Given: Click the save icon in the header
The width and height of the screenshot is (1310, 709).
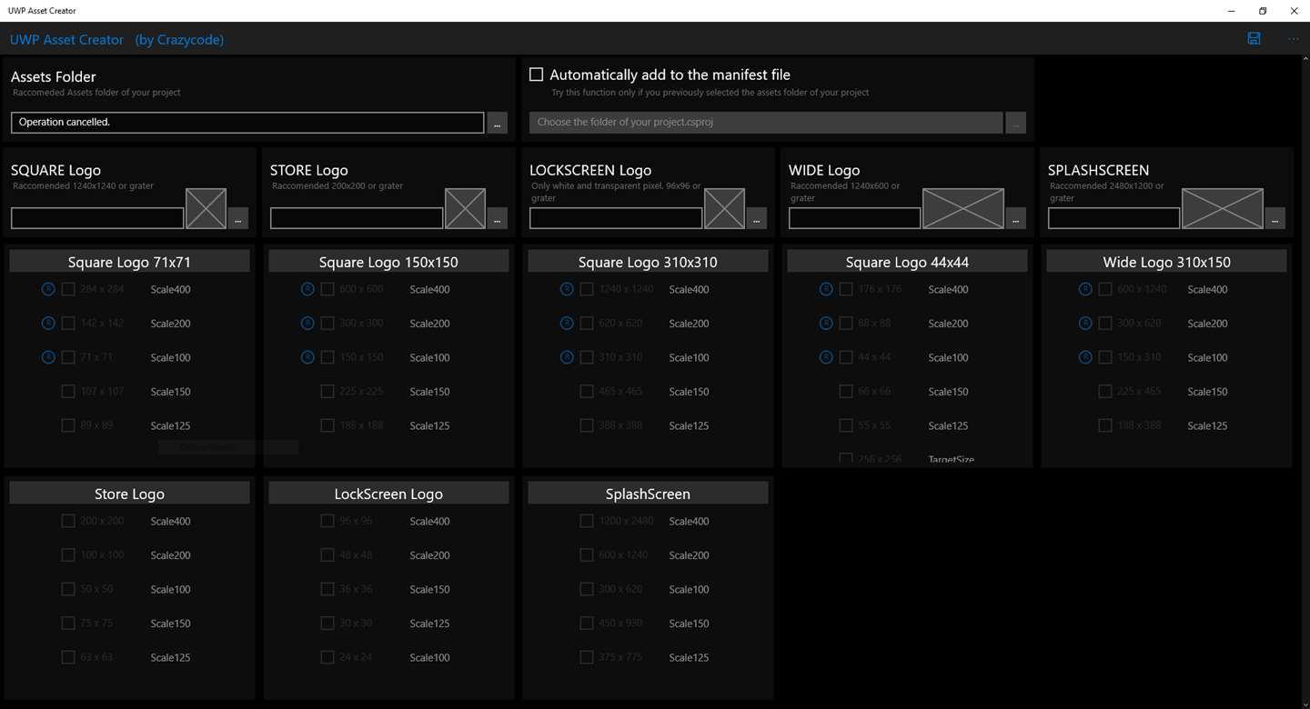Looking at the screenshot, I should point(1254,39).
